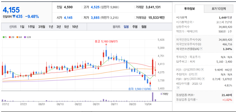Click the tallest volume bar near 10/04
The width and height of the screenshot is (236, 112).
[153, 97]
